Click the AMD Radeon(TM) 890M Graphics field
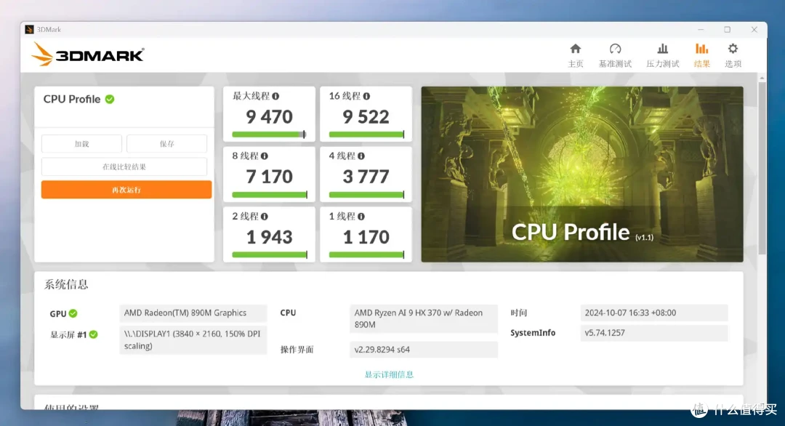This screenshot has height=426, width=785. click(x=193, y=313)
